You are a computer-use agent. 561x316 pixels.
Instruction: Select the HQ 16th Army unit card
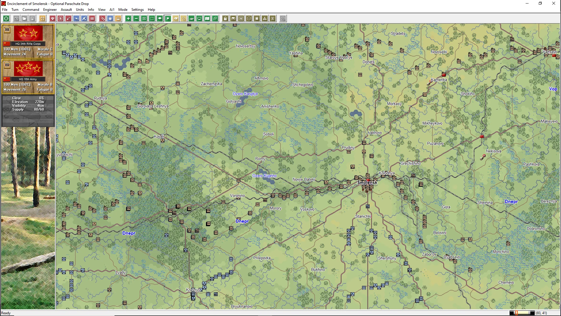point(28,77)
